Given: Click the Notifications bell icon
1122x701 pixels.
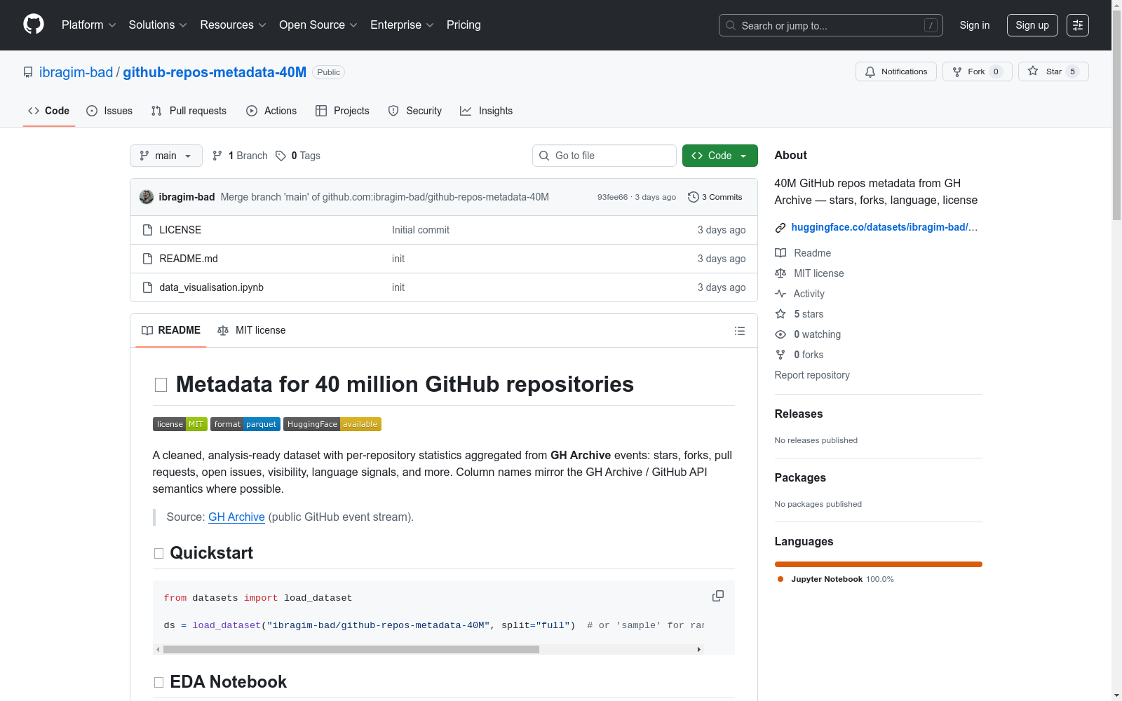Looking at the screenshot, I should point(870,72).
